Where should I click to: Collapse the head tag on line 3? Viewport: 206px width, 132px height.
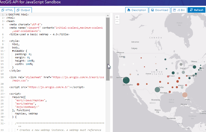click(x=5, y=21)
